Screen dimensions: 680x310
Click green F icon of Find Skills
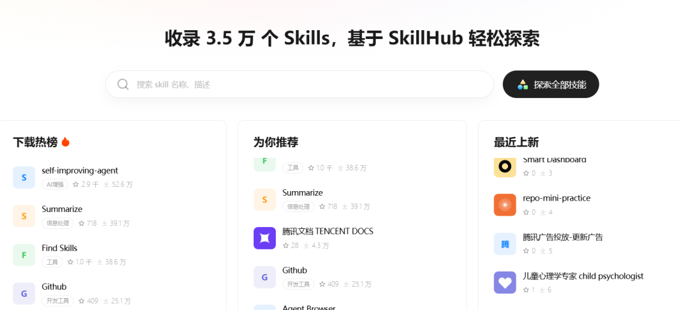24,255
